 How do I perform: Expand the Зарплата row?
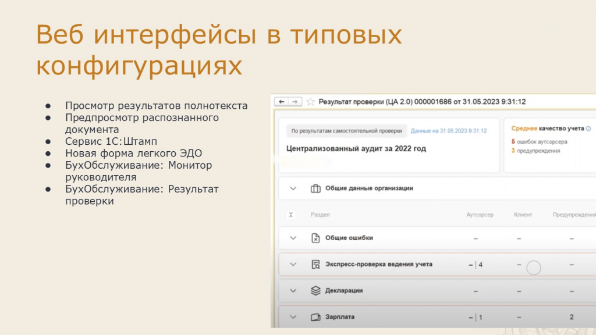point(293,317)
